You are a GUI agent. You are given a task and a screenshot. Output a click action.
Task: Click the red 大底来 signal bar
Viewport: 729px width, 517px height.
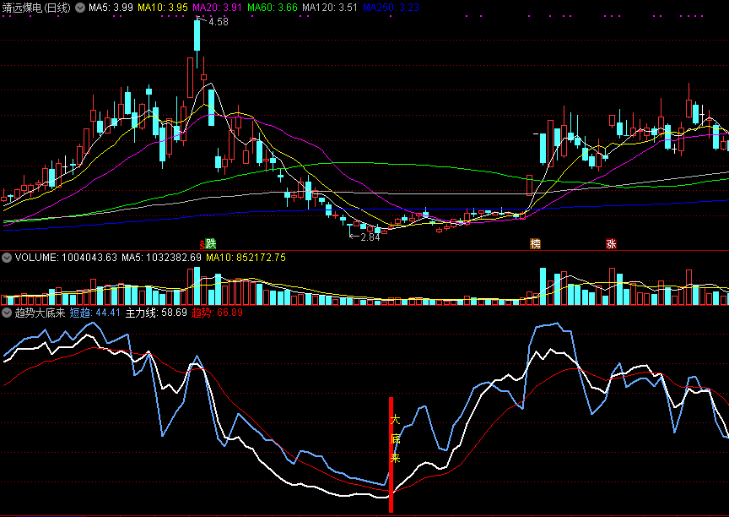[391, 454]
